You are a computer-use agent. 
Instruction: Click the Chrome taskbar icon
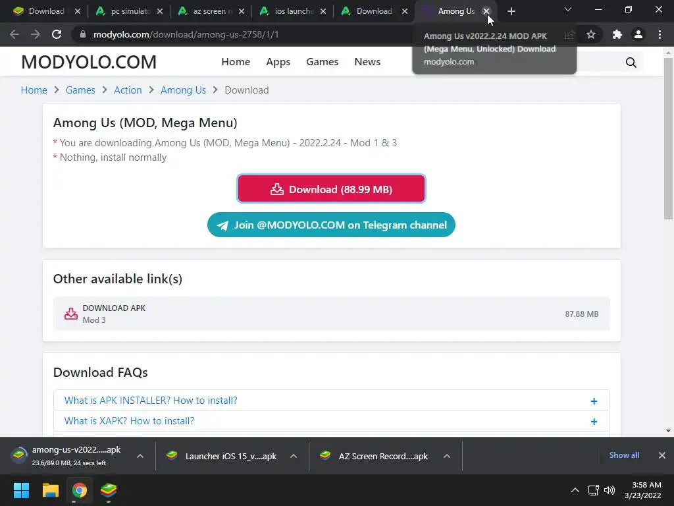click(80, 490)
